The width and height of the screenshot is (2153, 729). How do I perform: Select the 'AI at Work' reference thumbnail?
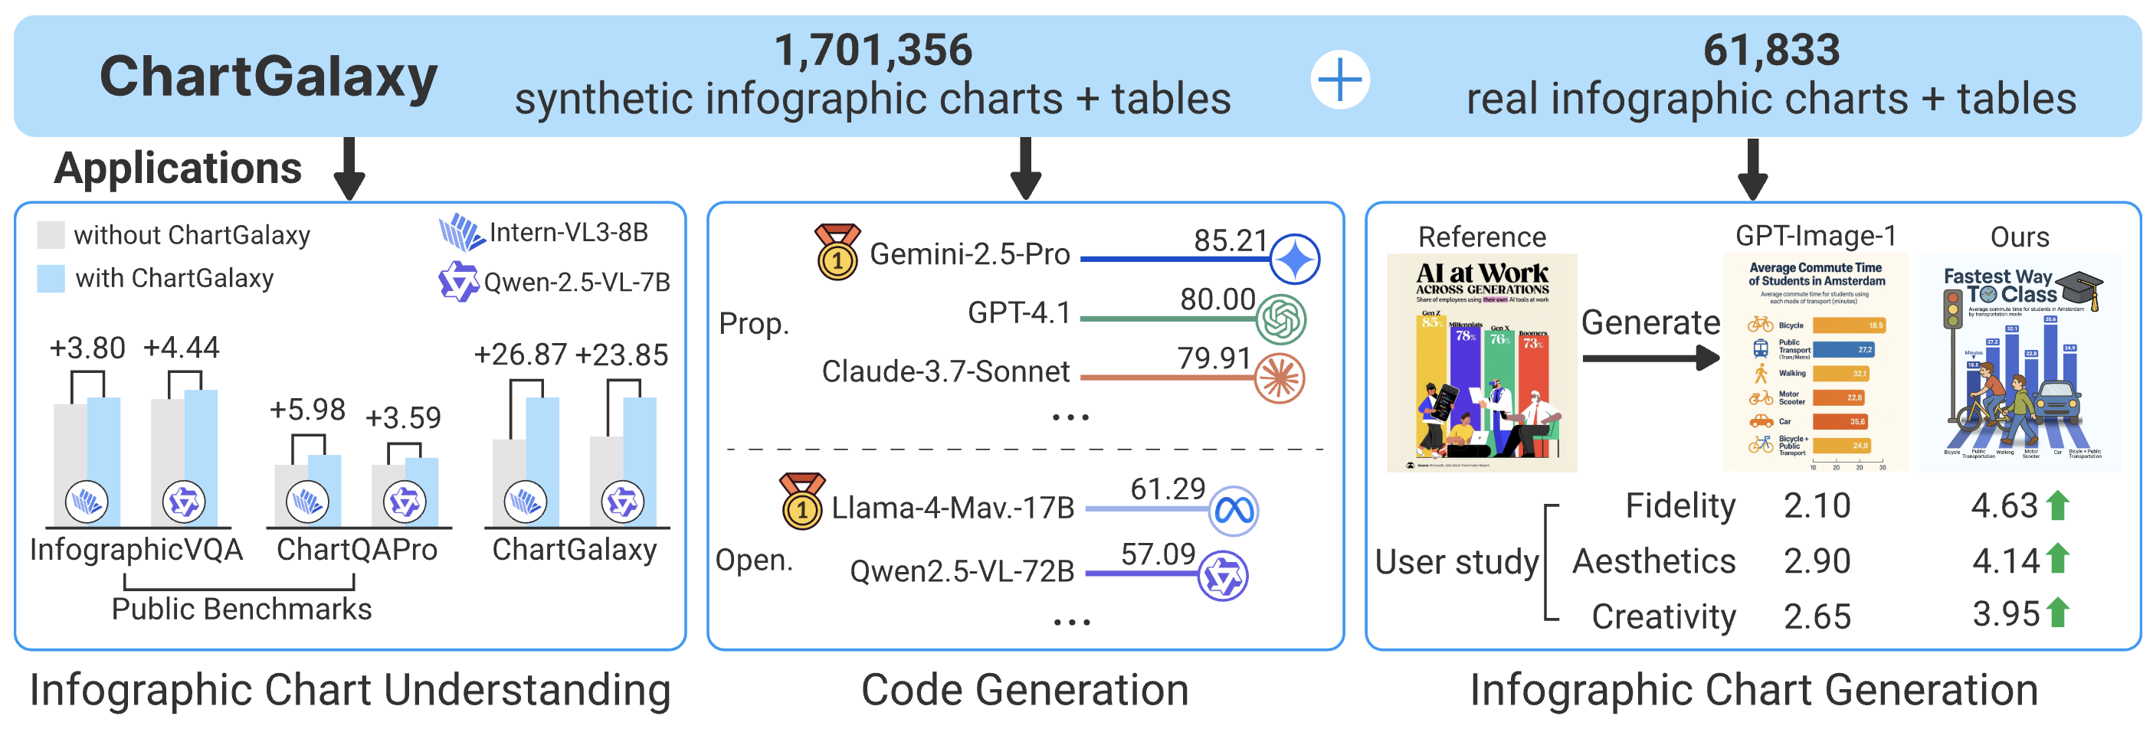pyautogui.click(x=1481, y=363)
